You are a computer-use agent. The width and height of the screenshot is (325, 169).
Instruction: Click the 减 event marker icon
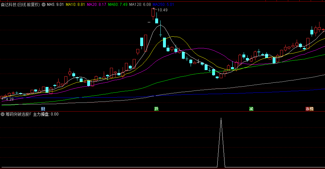click(251, 109)
